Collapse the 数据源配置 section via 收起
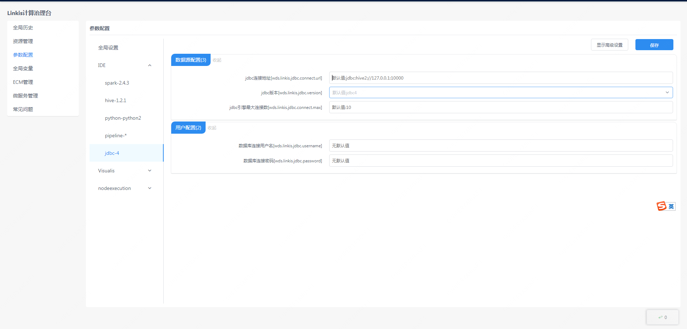Image resolution: width=687 pixels, height=329 pixels. (x=217, y=60)
